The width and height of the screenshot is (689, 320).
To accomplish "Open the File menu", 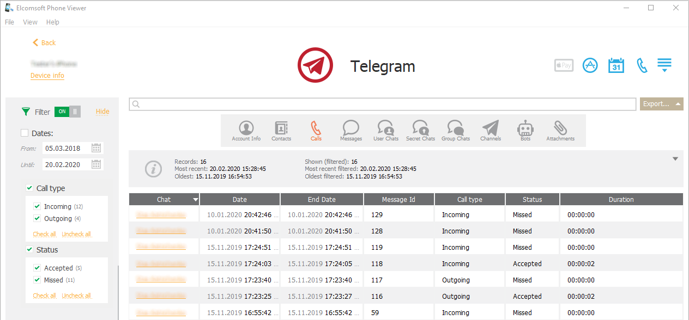I will (x=9, y=22).
